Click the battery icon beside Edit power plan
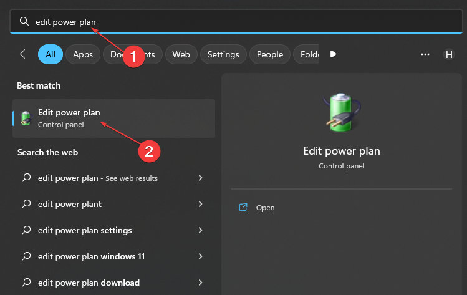Screen dimensions: 467x295 [x=26, y=118]
